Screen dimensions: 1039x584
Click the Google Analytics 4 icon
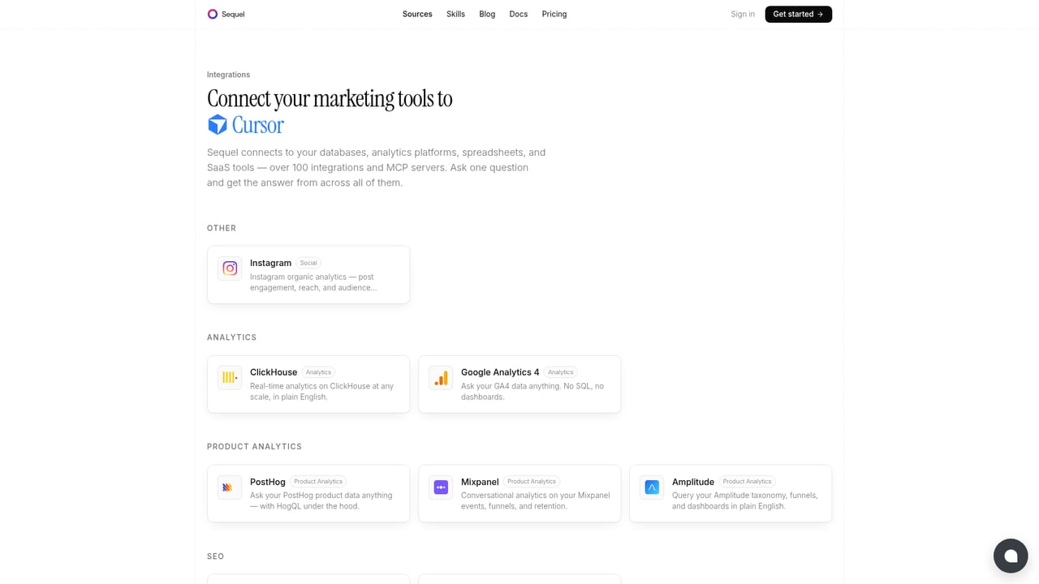pos(441,378)
